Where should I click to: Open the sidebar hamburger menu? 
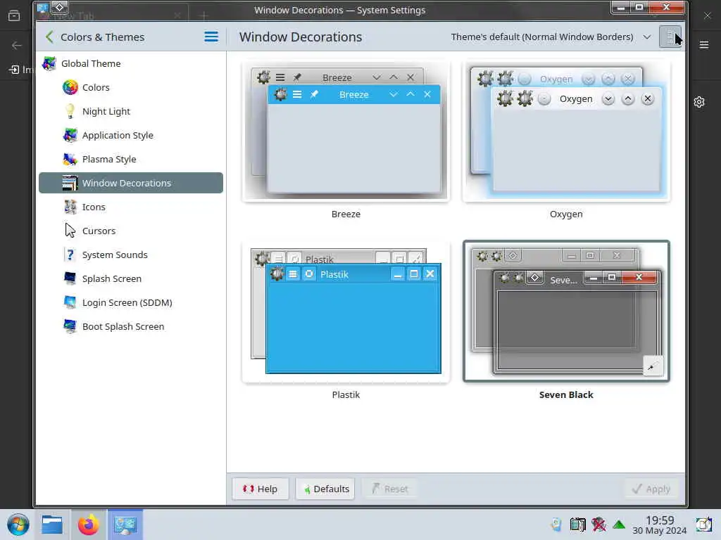(211, 37)
